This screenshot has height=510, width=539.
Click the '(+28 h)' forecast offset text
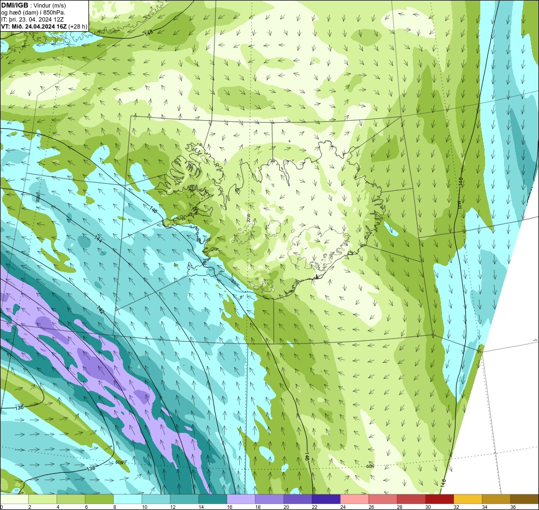tap(78, 26)
